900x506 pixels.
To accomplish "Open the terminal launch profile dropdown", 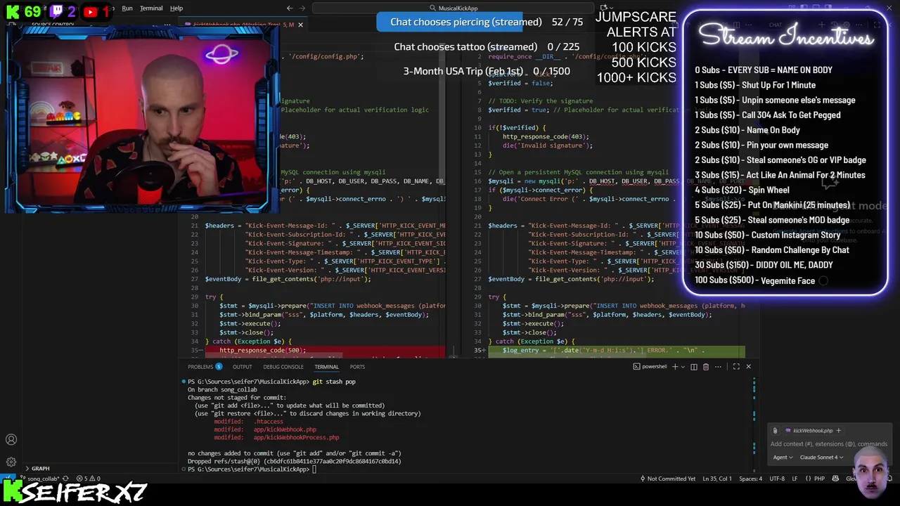I will coord(683,367).
